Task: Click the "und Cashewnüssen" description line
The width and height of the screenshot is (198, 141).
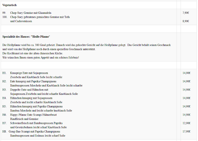Action: (23, 21)
